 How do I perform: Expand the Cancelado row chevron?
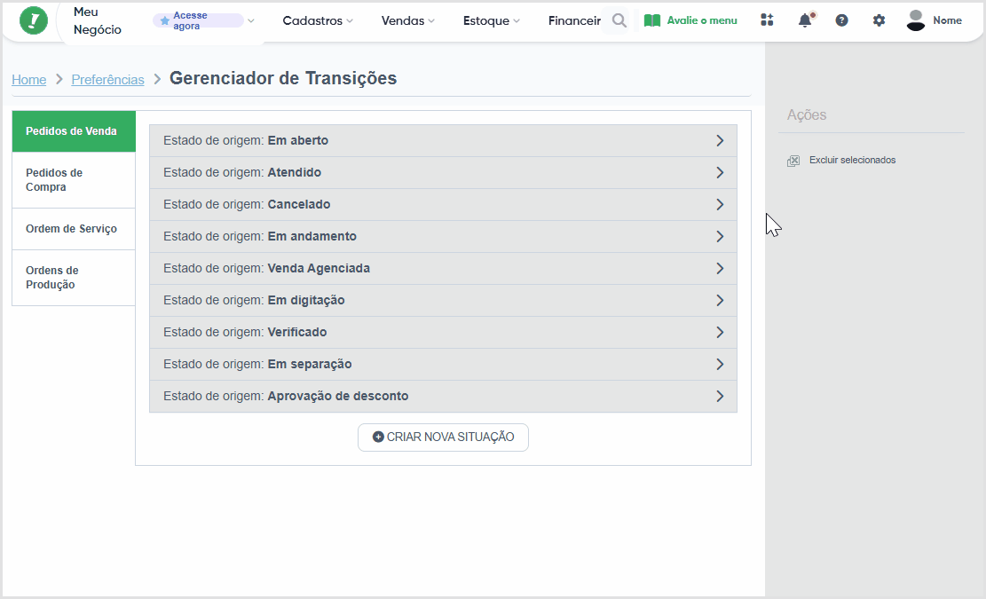tap(720, 205)
